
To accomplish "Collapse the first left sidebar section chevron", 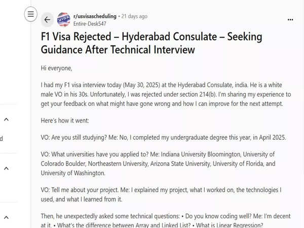I will [x=7, y=120].
